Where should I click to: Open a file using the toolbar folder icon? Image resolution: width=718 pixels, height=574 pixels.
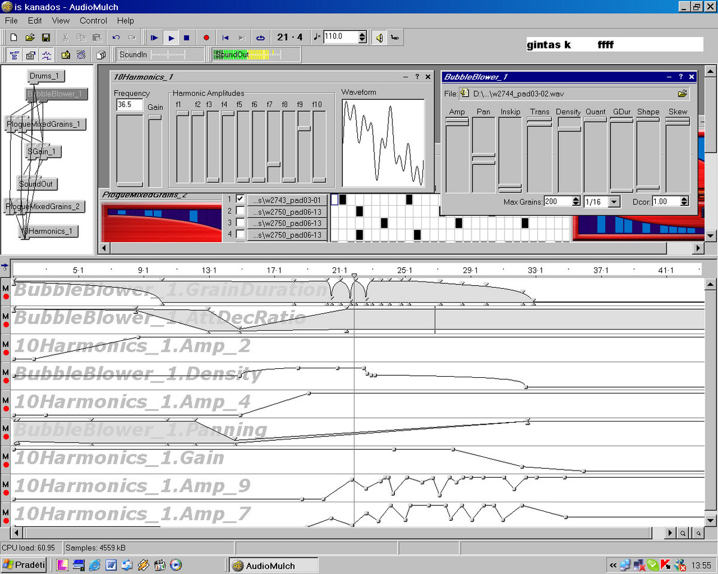pos(30,38)
